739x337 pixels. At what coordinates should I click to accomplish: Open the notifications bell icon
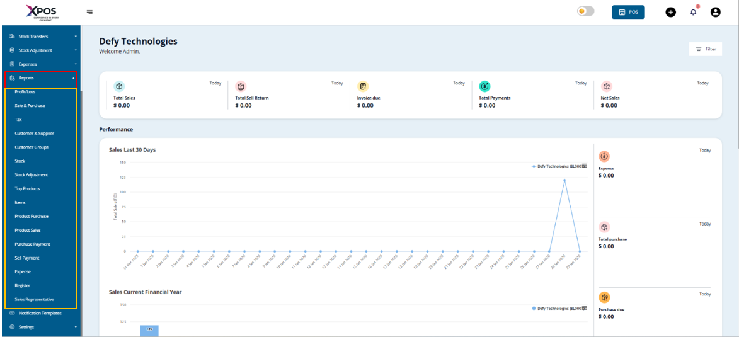tap(693, 12)
